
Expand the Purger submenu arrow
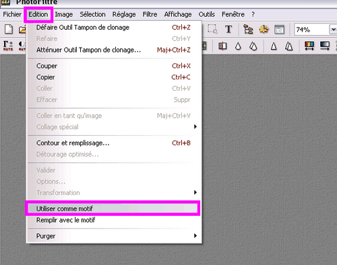pyautogui.click(x=195, y=235)
